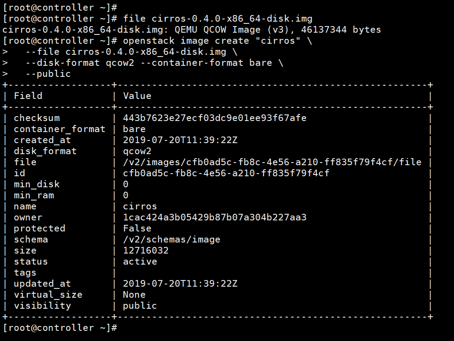Click the visibility value public
454x341 pixels.
[x=140, y=306]
